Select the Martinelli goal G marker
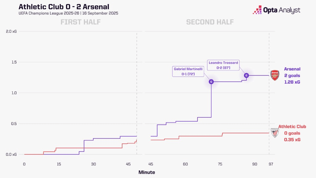 coord(211,82)
